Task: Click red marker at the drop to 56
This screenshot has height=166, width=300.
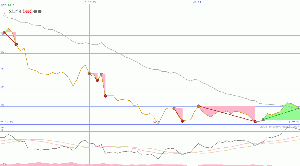Action: tap(105, 96)
